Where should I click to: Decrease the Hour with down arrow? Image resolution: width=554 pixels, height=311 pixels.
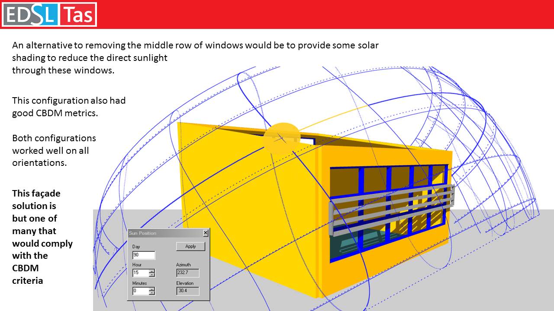[x=151, y=275]
